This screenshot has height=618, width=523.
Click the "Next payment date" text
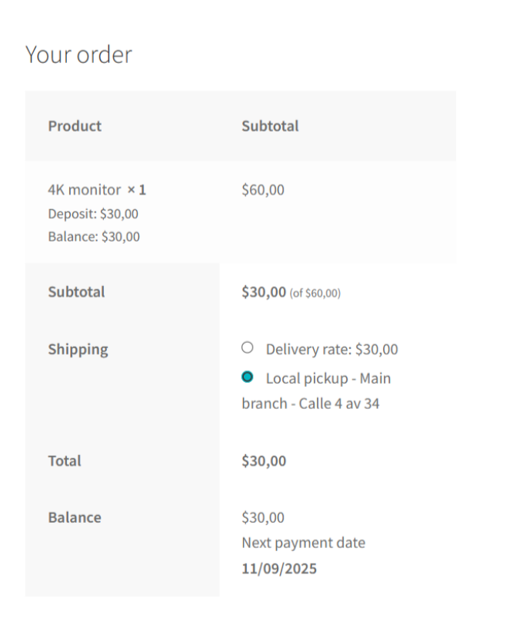pos(303,543)
